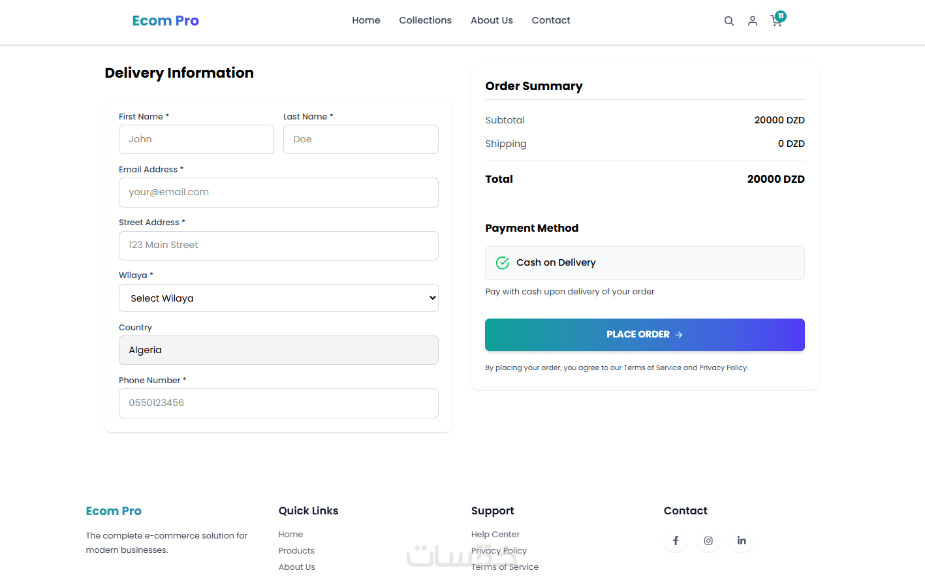Focus the First Name input field
The height and width of the screenshot is (579, 925).
click(196, 140)
